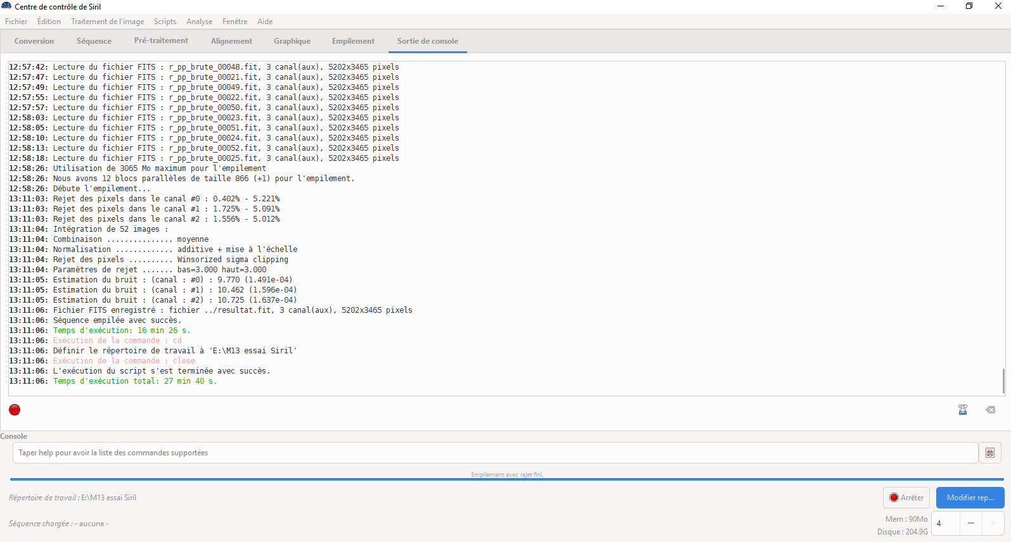Save the console log to a file

click(x=963, y=410)
